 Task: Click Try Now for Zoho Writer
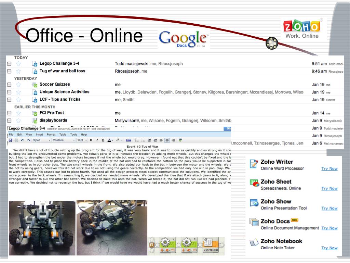coord(329,168)
